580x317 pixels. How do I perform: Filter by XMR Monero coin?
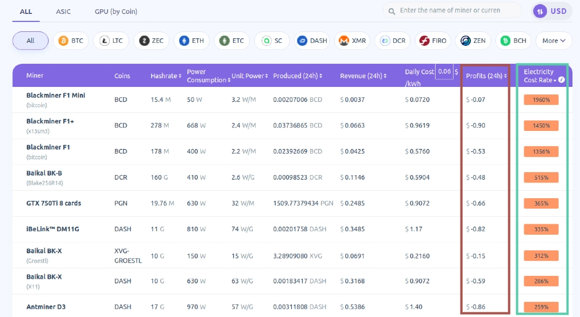pyautogui.click(x=352, y=41)
